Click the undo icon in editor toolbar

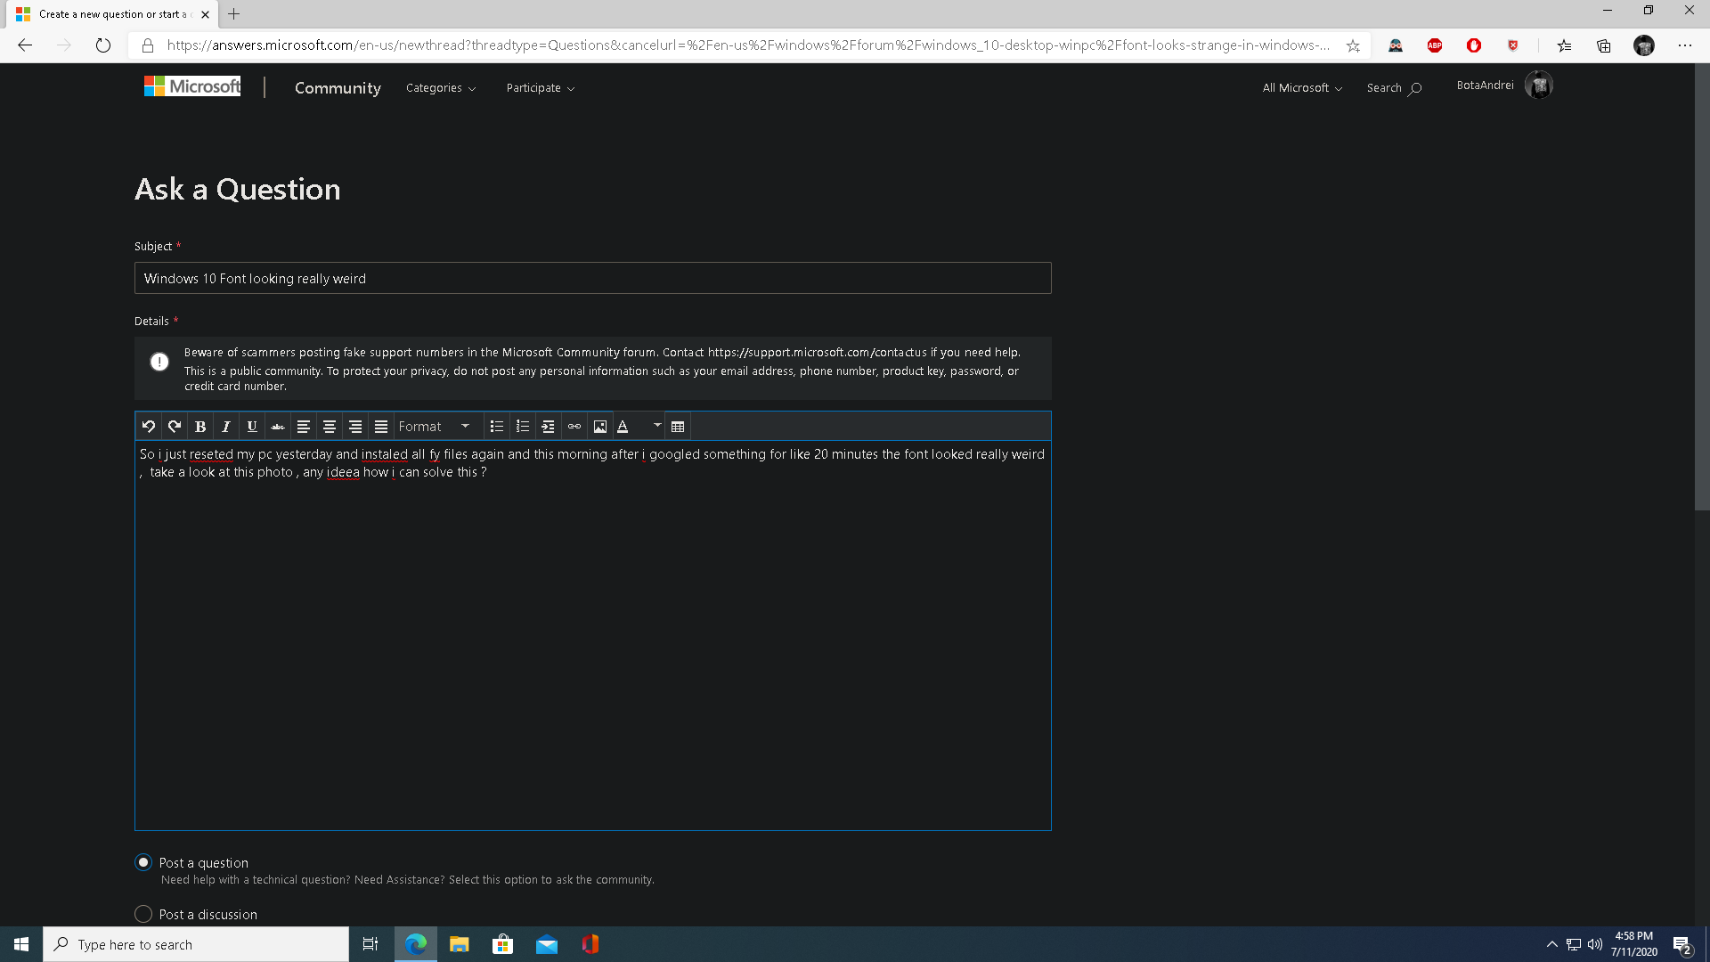149,427
